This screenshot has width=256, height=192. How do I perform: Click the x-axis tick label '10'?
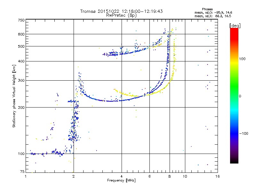(185, 176)
